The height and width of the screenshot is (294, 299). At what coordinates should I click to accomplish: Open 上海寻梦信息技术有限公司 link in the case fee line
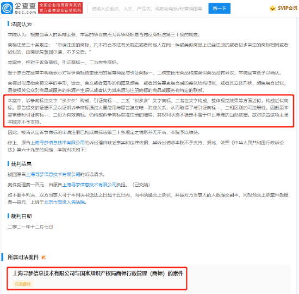click(89, 185)
